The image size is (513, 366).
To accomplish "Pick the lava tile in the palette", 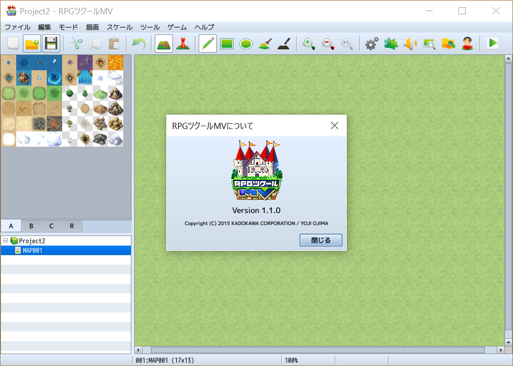I will (x=116, y=63).
